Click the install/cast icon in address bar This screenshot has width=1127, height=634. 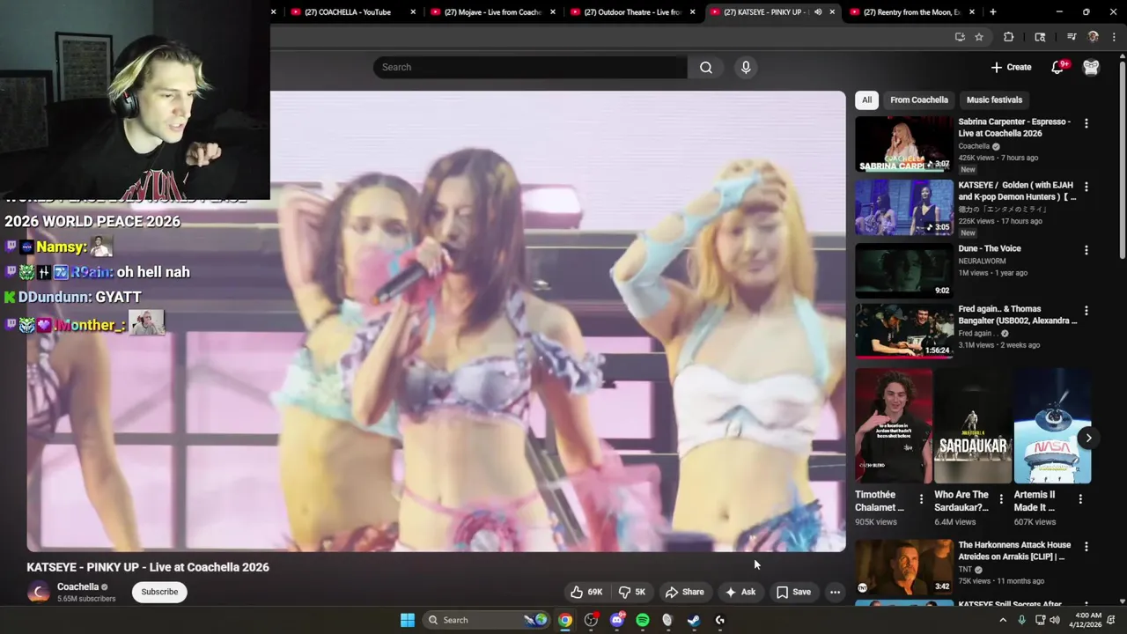click(960, 37)
